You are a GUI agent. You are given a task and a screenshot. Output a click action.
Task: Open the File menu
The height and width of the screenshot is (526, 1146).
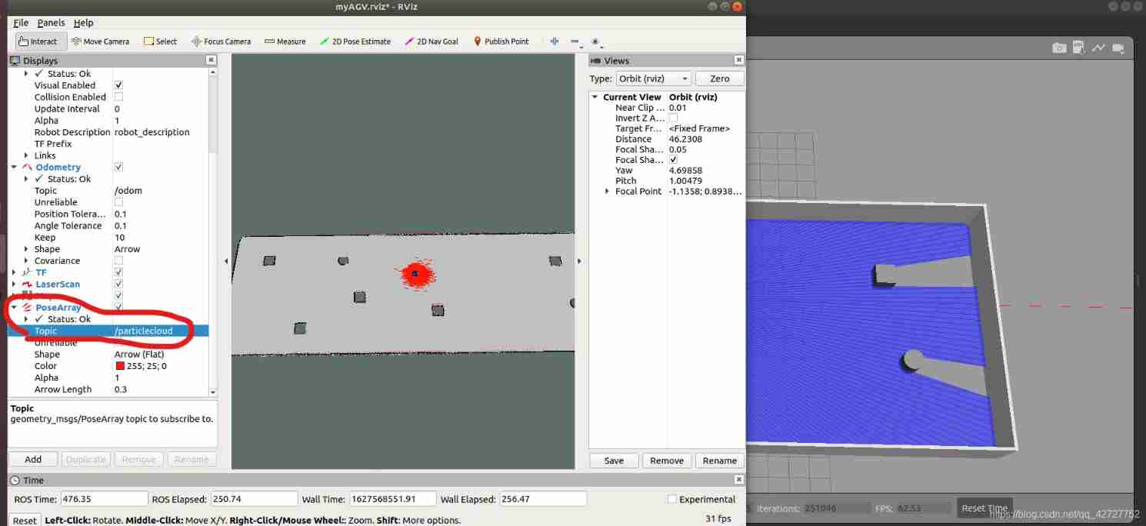(20, 22)
